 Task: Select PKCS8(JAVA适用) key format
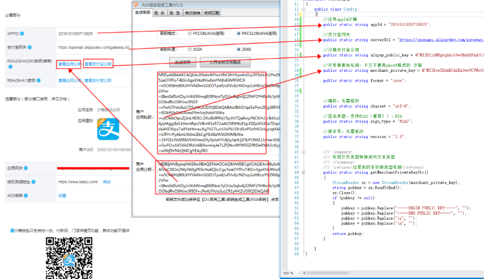(189, 33)
